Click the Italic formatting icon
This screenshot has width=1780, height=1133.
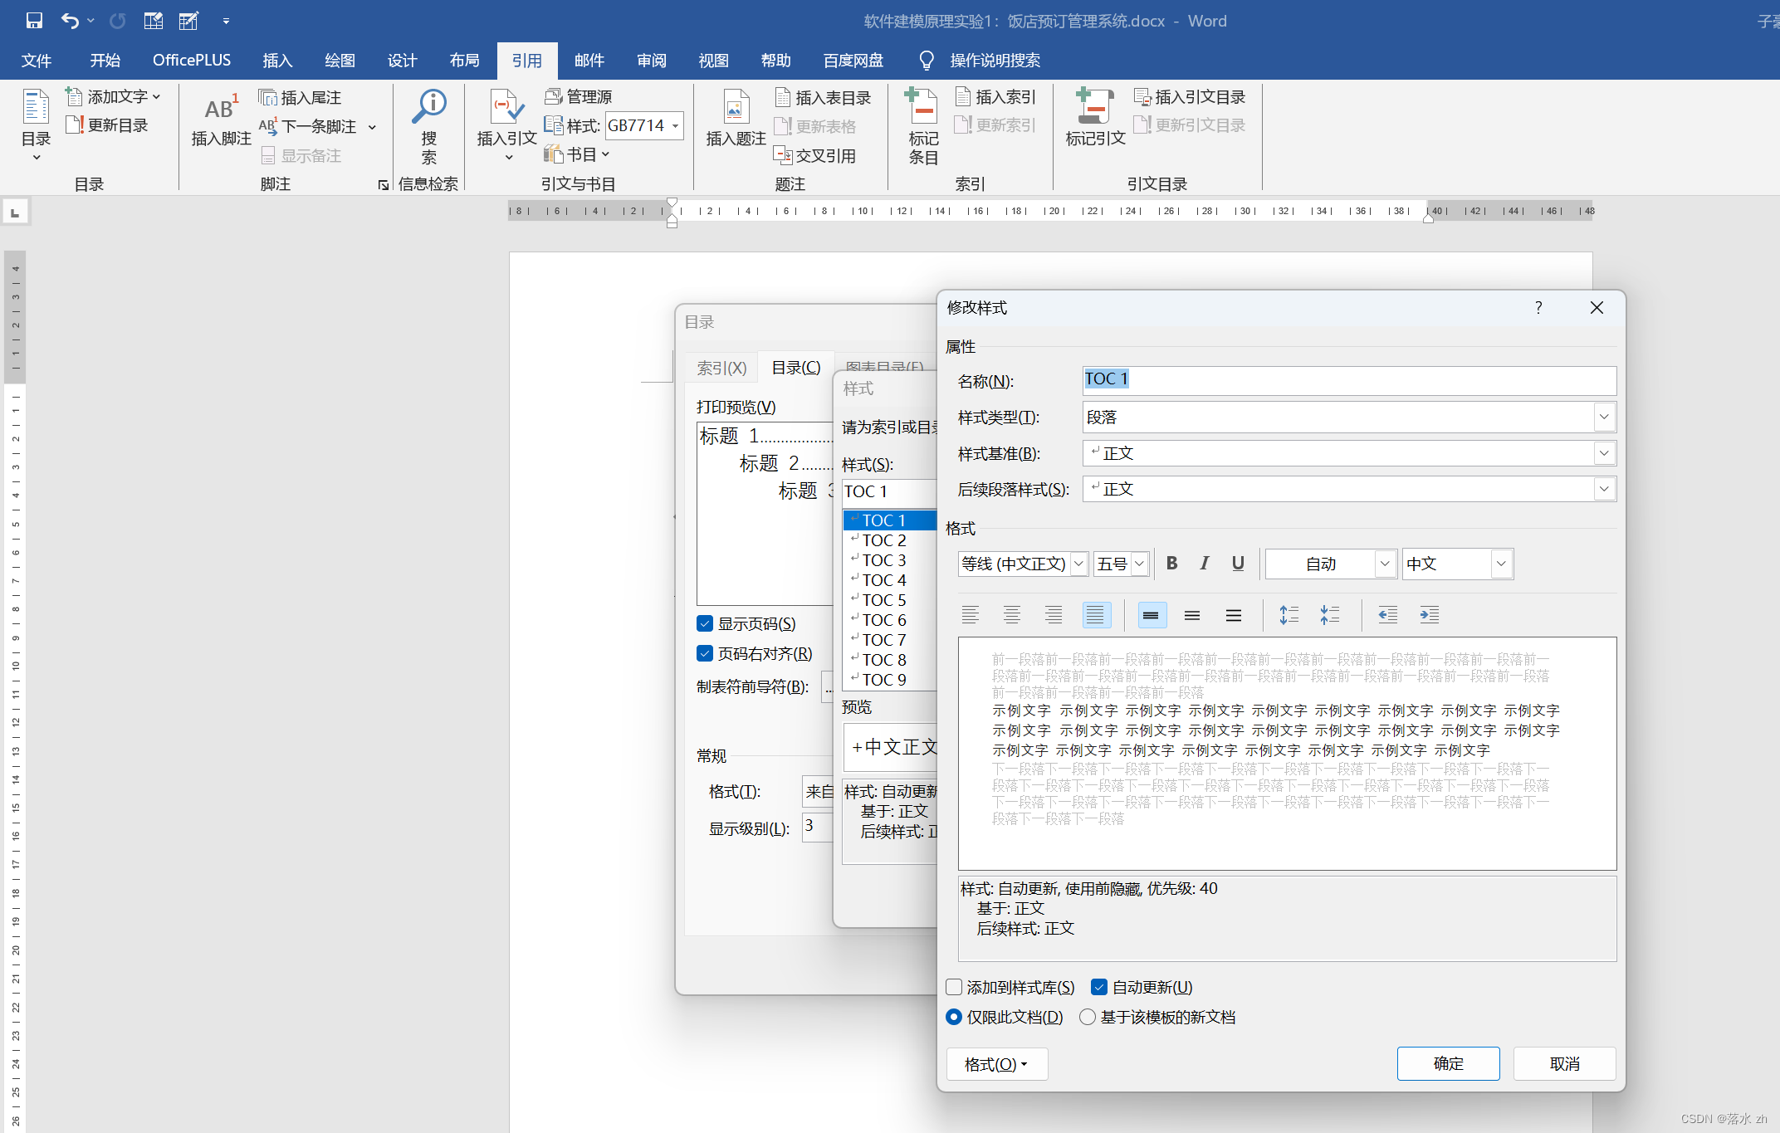(1204, 564)
